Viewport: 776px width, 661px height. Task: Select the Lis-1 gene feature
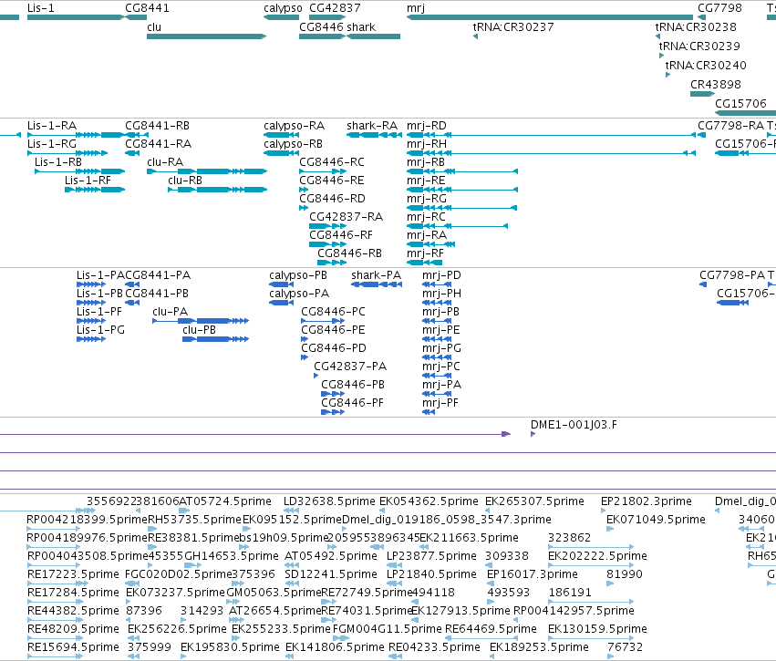(x=75, y=17)
